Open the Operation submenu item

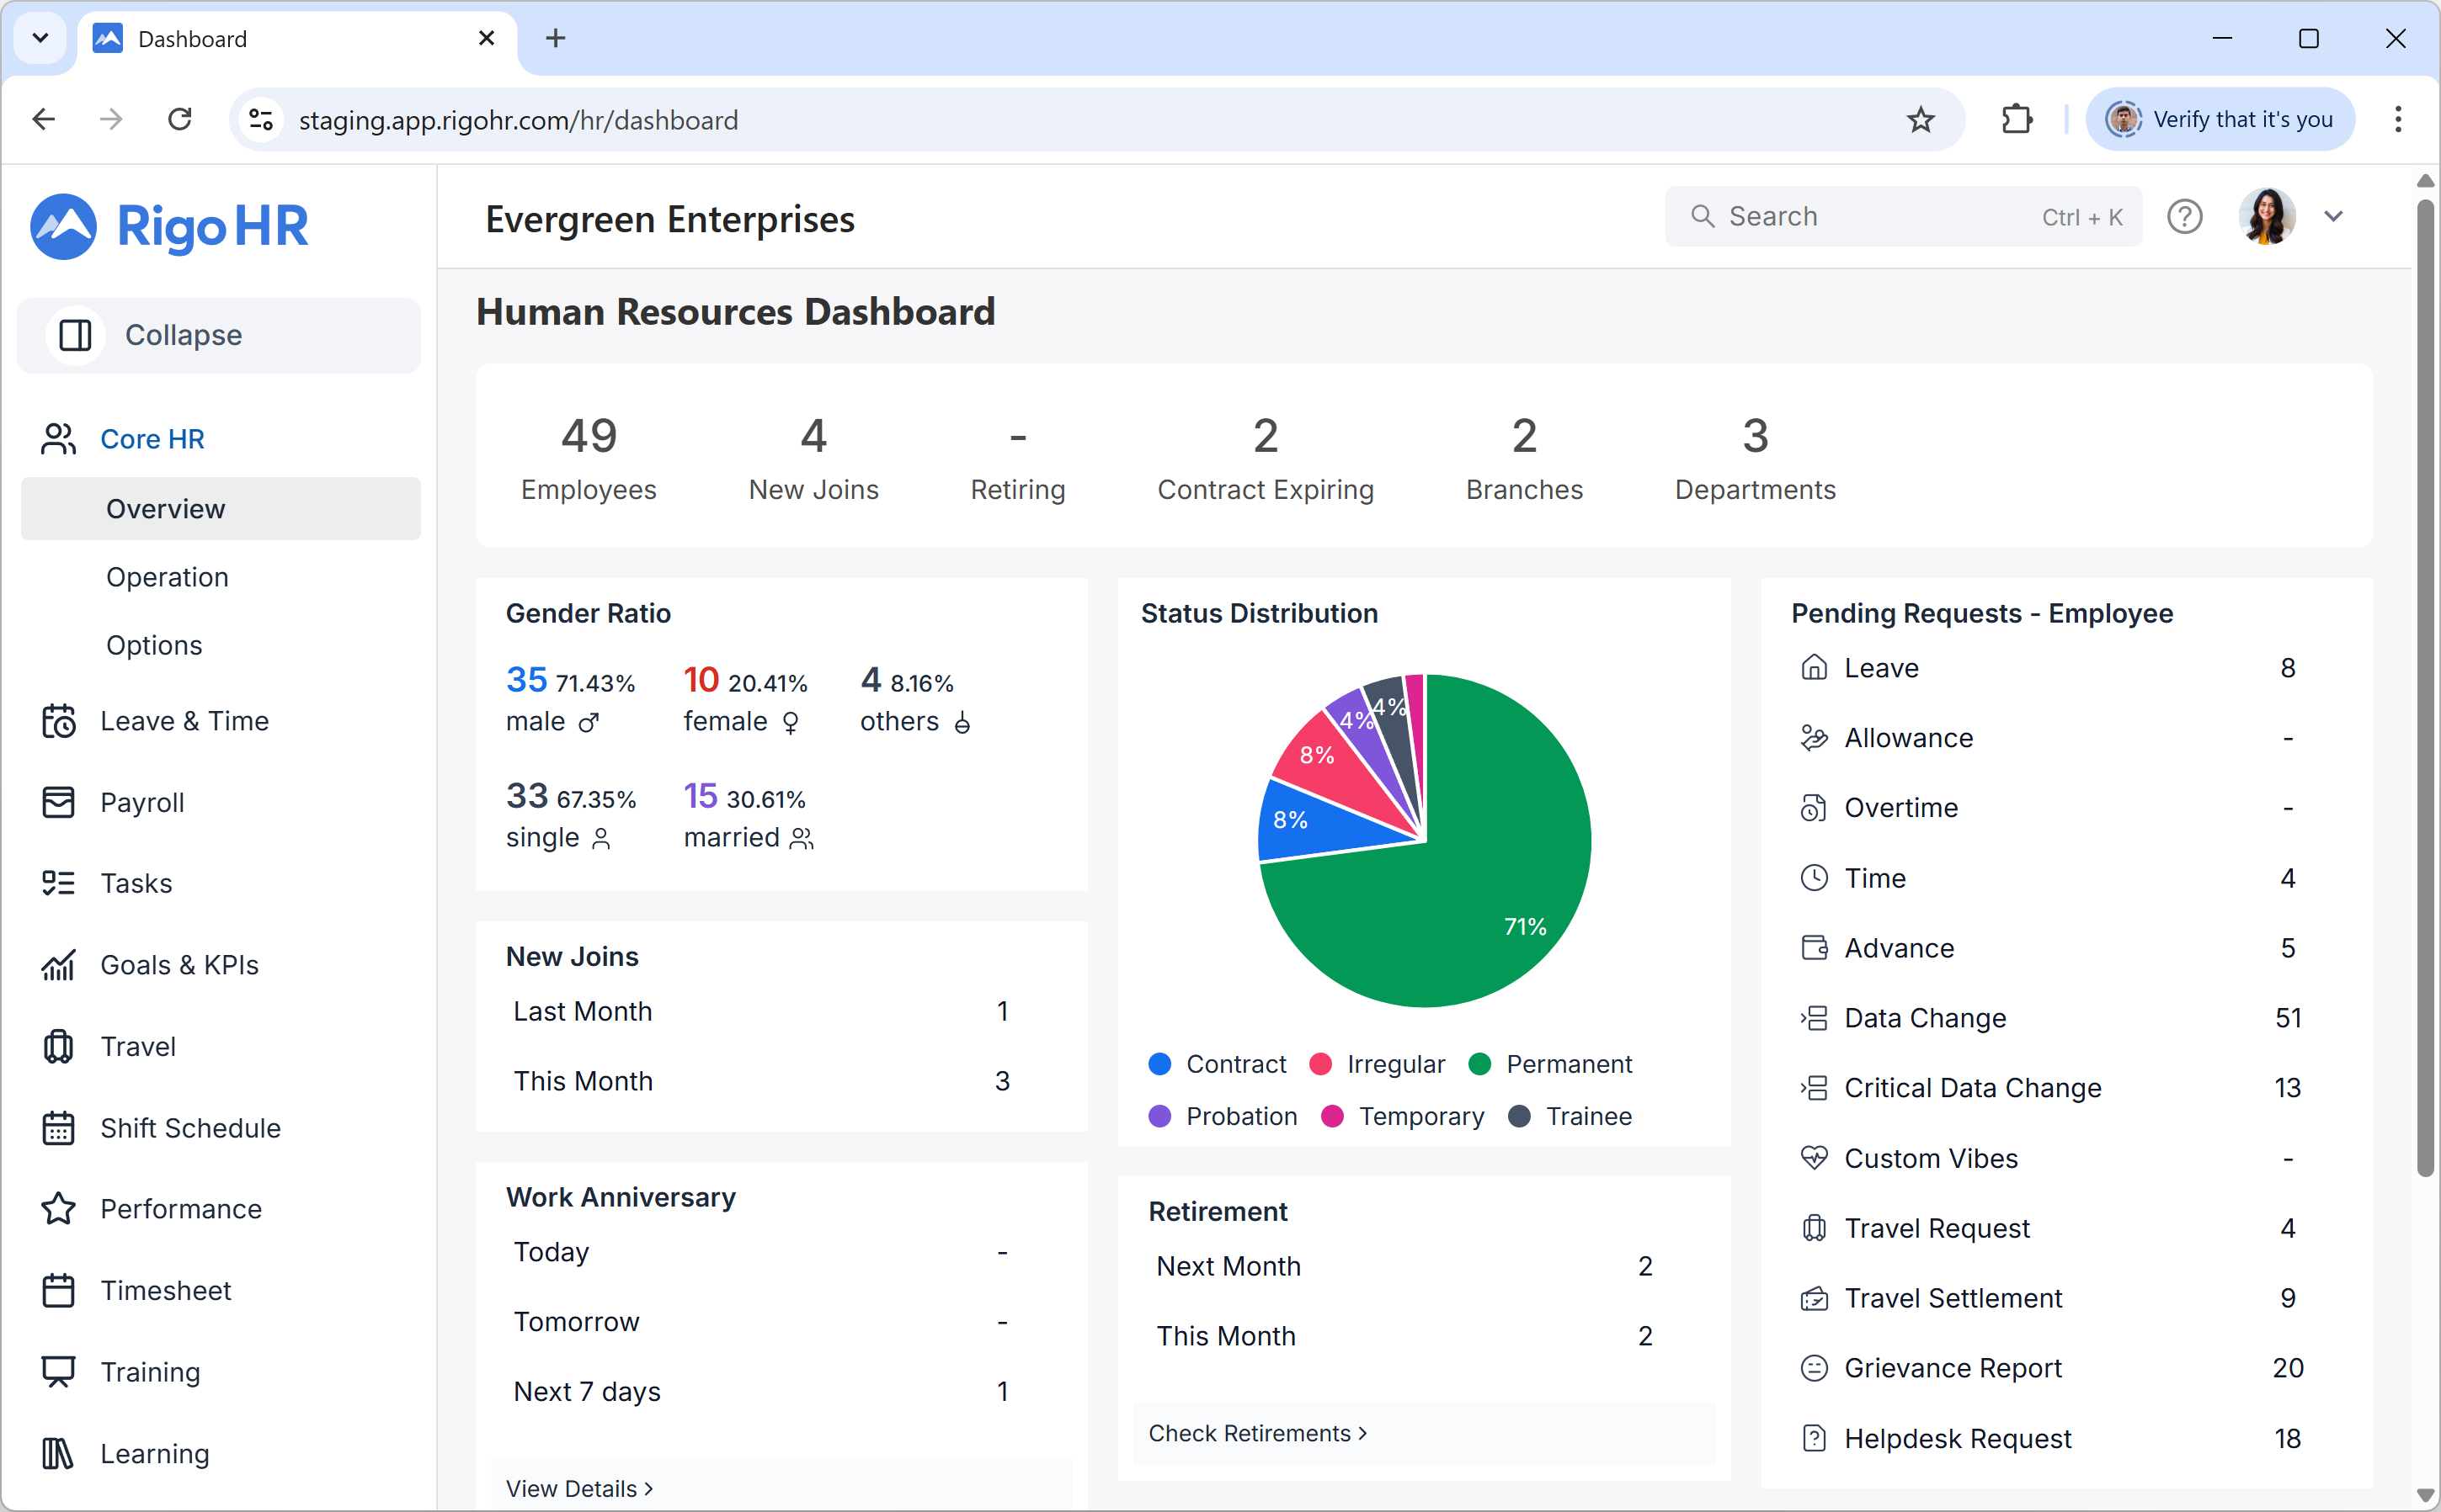click(167, 577)
